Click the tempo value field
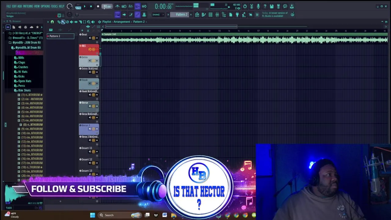This screenshot has width=391, height=220. (x=107, y=6)
